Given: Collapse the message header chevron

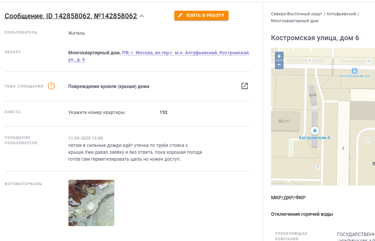Looking at the screenshot, I should (x=142, y=16).
